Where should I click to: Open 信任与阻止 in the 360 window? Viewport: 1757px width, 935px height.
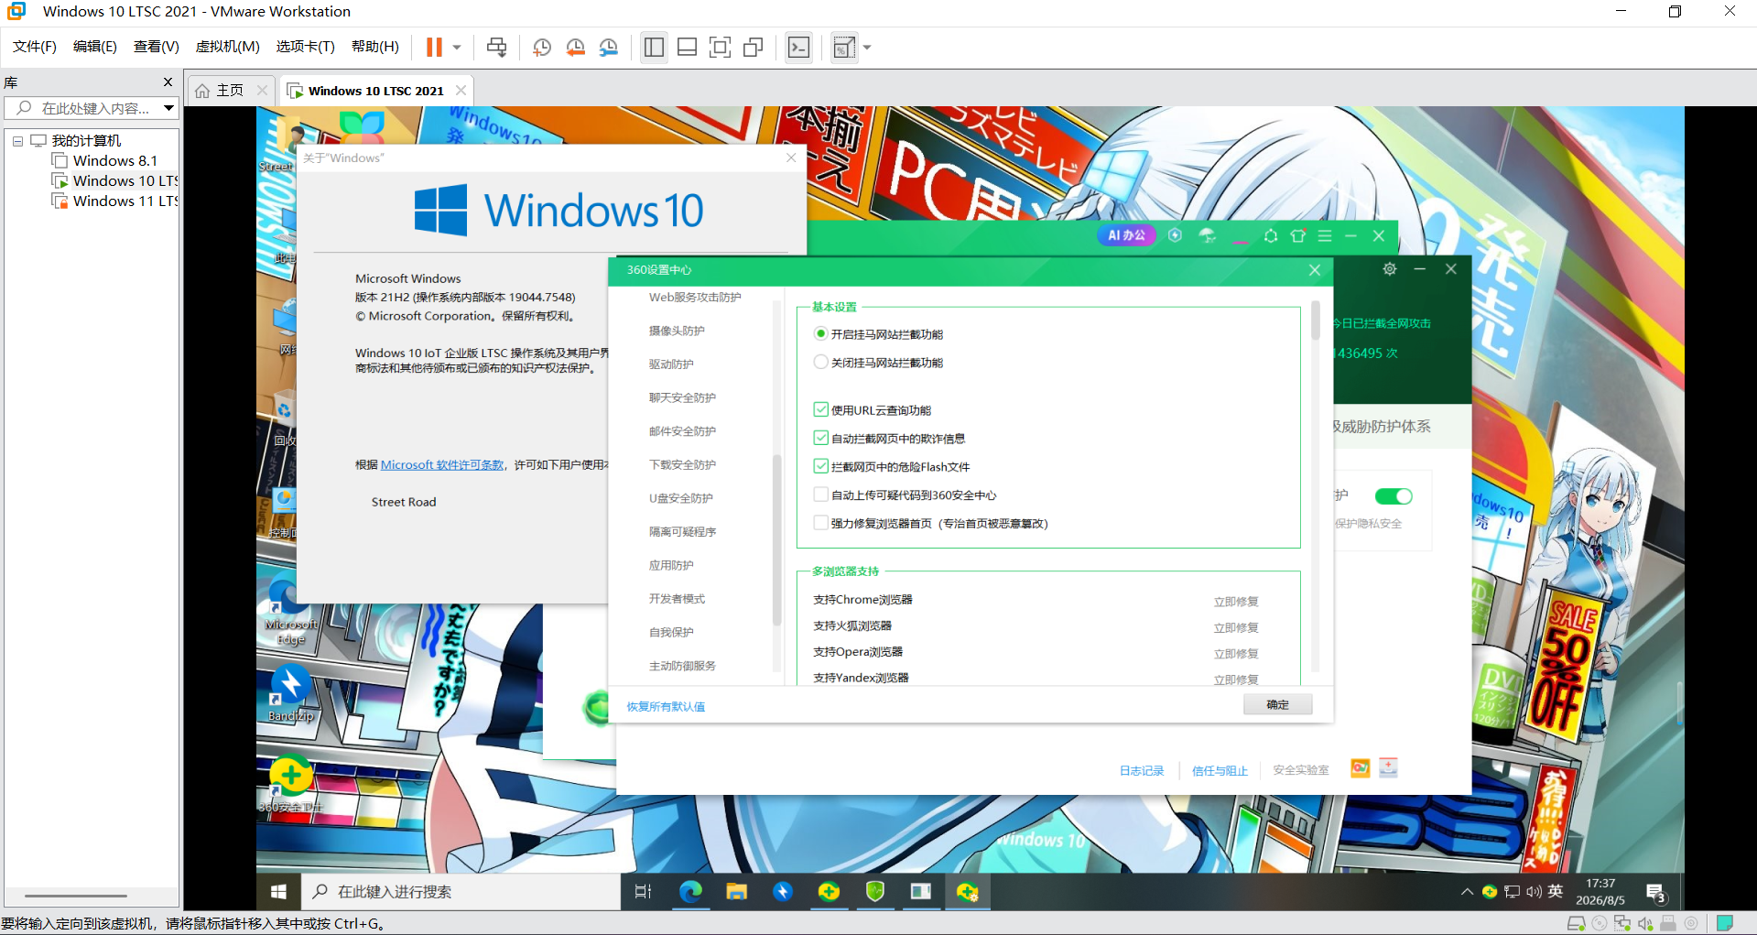1220,771
